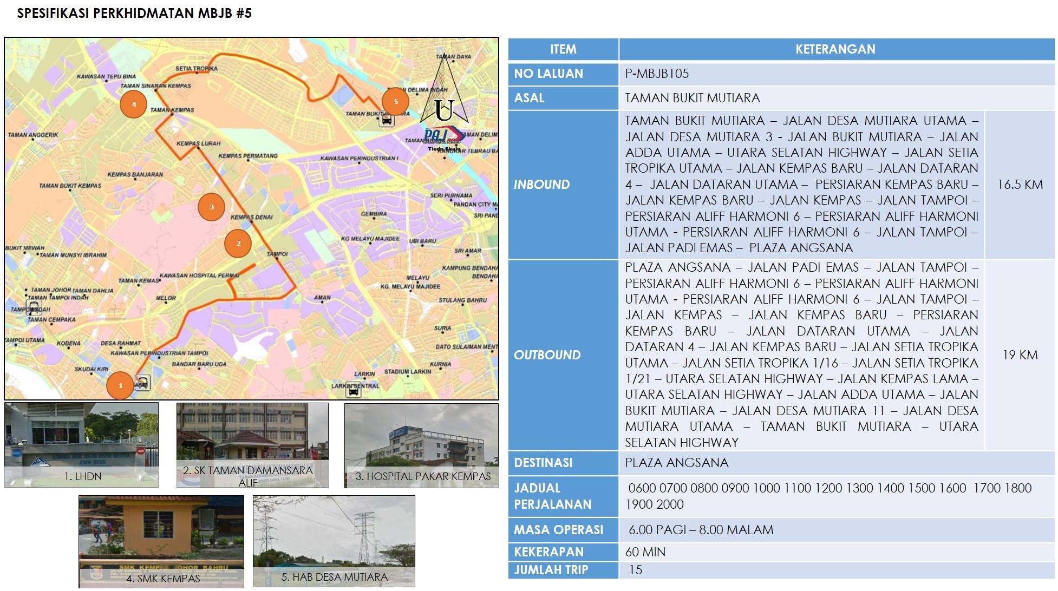Open the SMK Kempas photo thumbnail
Viewport: 1058px width, 591px height.
[x=161, y=541]
